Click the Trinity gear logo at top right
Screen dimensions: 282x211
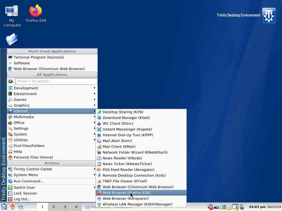pyautogui.click(x=269, y=15)
